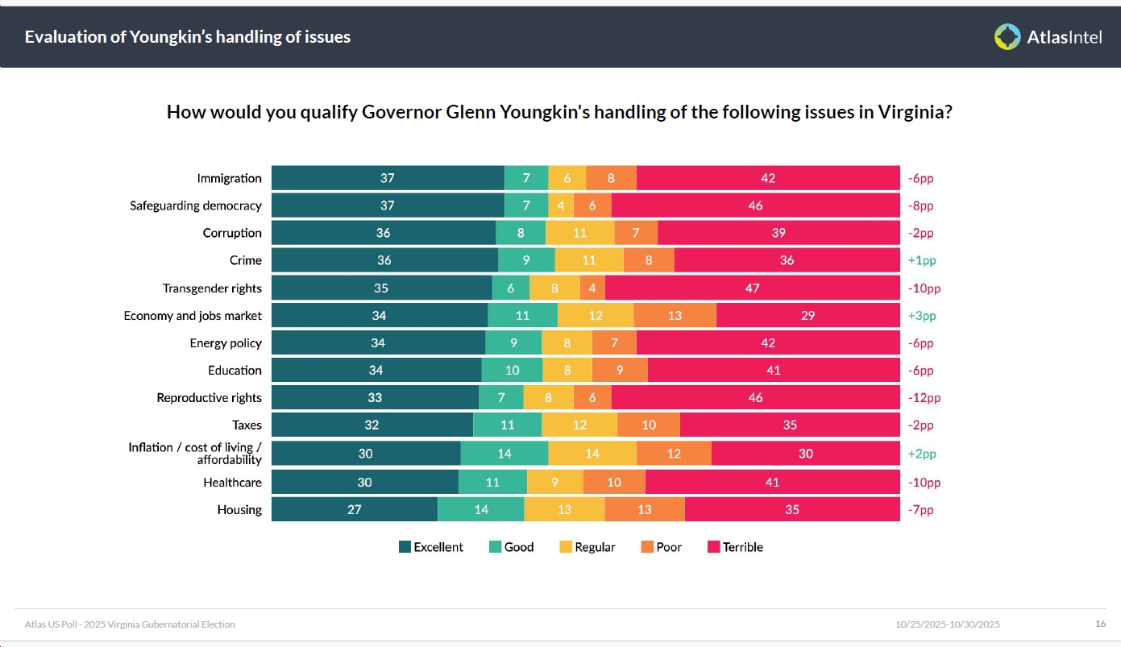1121x647 pixels.
Task: Click the Good legend color swatch
Action: (496, 547)
